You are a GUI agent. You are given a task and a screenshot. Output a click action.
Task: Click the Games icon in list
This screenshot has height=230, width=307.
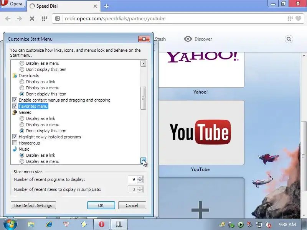pyautogui.click(x=15, y=112)
